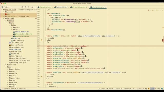
Task: Click error count inspection indicator
Action: tap(149, 10)
